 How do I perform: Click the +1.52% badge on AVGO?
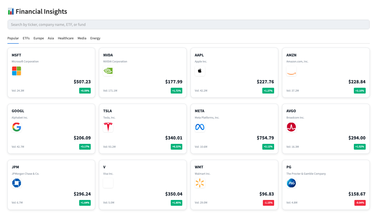[360, 147]
